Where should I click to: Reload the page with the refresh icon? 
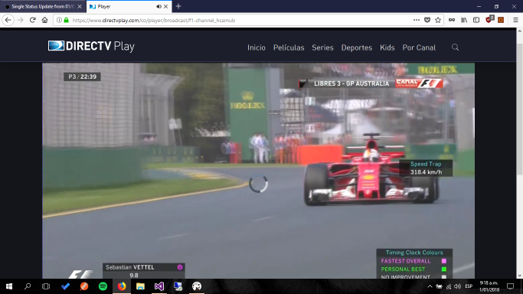32,20
